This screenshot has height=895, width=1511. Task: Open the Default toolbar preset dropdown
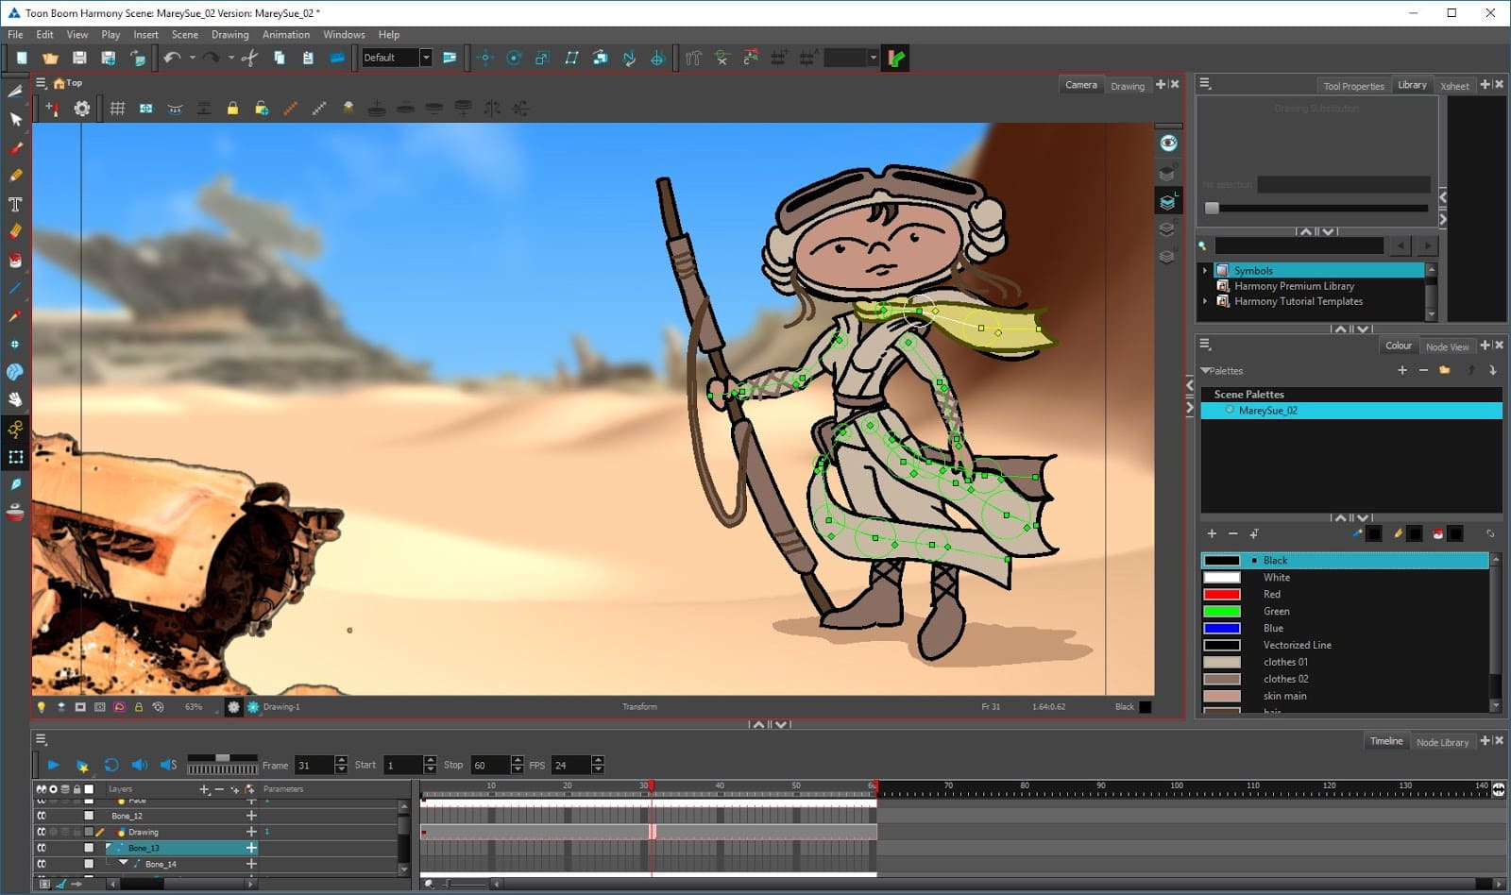click(425, 57)
